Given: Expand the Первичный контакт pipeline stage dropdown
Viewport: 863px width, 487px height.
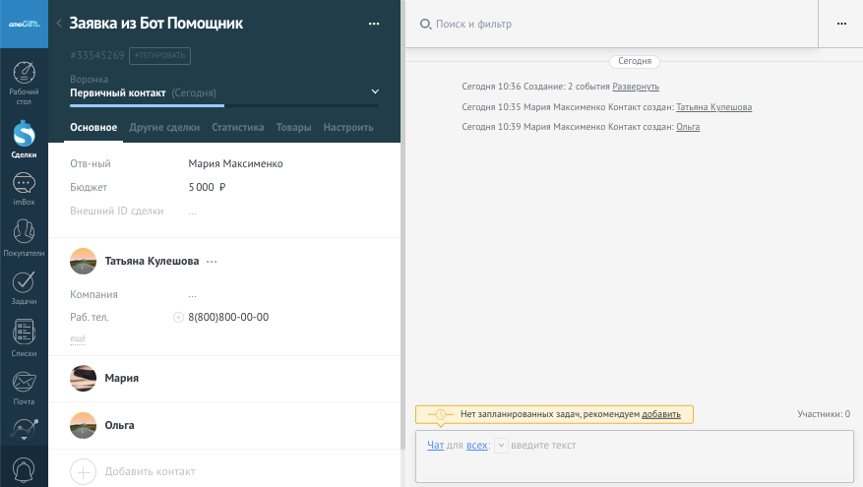Looking at the screenshot, I should click(x=374, y=92).
